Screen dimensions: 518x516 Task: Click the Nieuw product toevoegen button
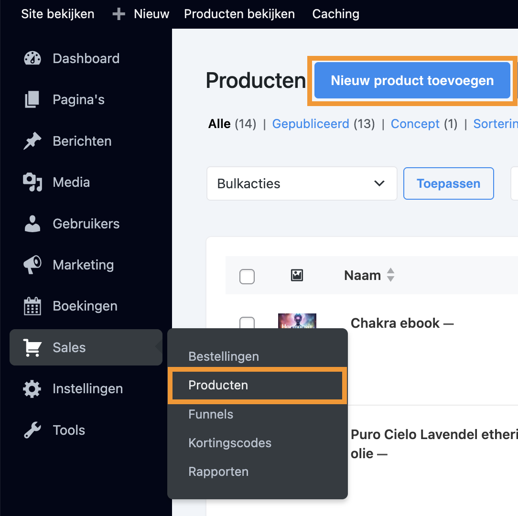(412, 80)
